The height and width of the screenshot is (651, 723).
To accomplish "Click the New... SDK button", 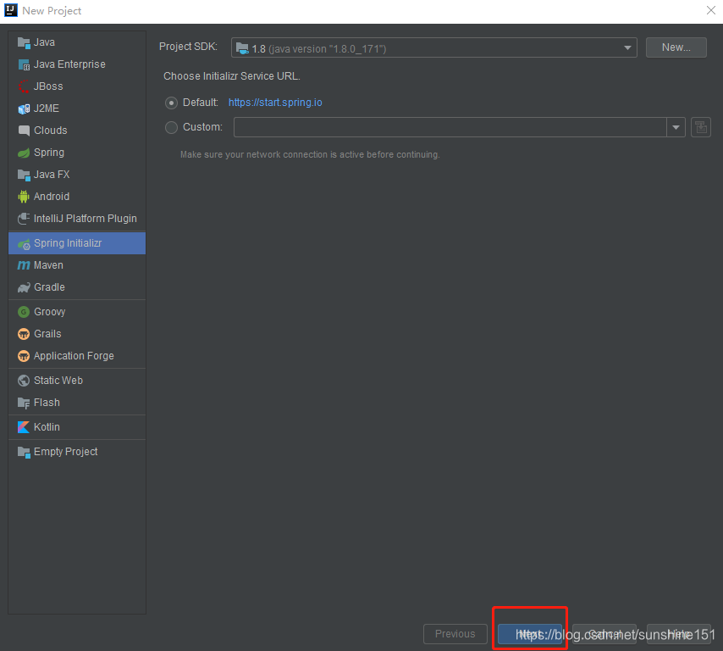I will 676,47.
